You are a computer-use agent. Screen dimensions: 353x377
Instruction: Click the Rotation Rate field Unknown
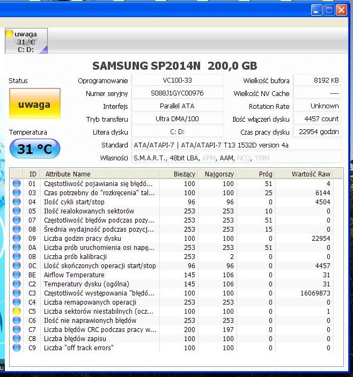[317, 106]
